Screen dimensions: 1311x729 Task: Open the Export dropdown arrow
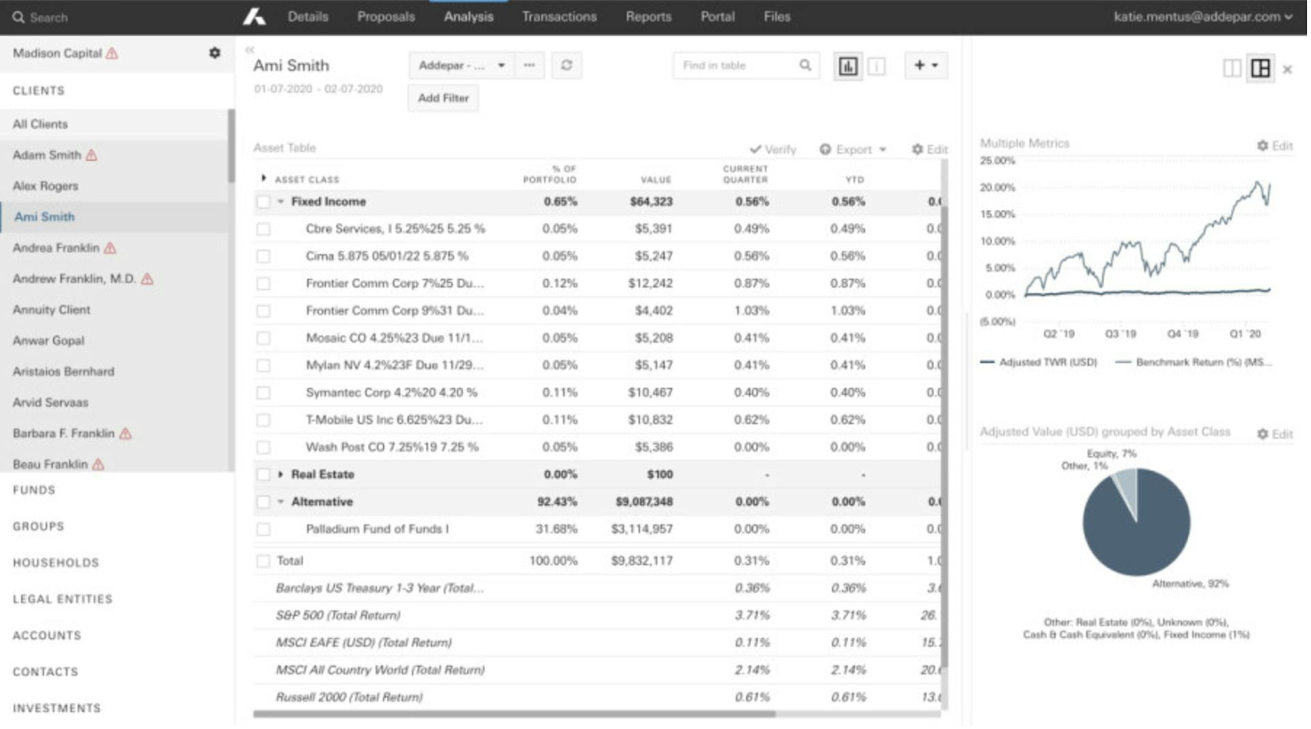[x=882, y=149]
